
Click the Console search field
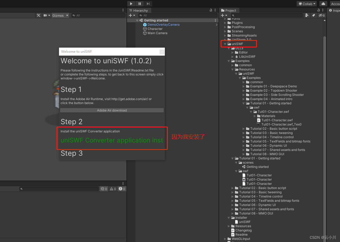click(x=59, y=189)
